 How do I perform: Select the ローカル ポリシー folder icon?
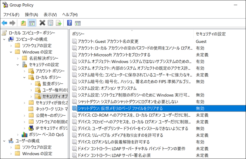[x=31, y=77]
